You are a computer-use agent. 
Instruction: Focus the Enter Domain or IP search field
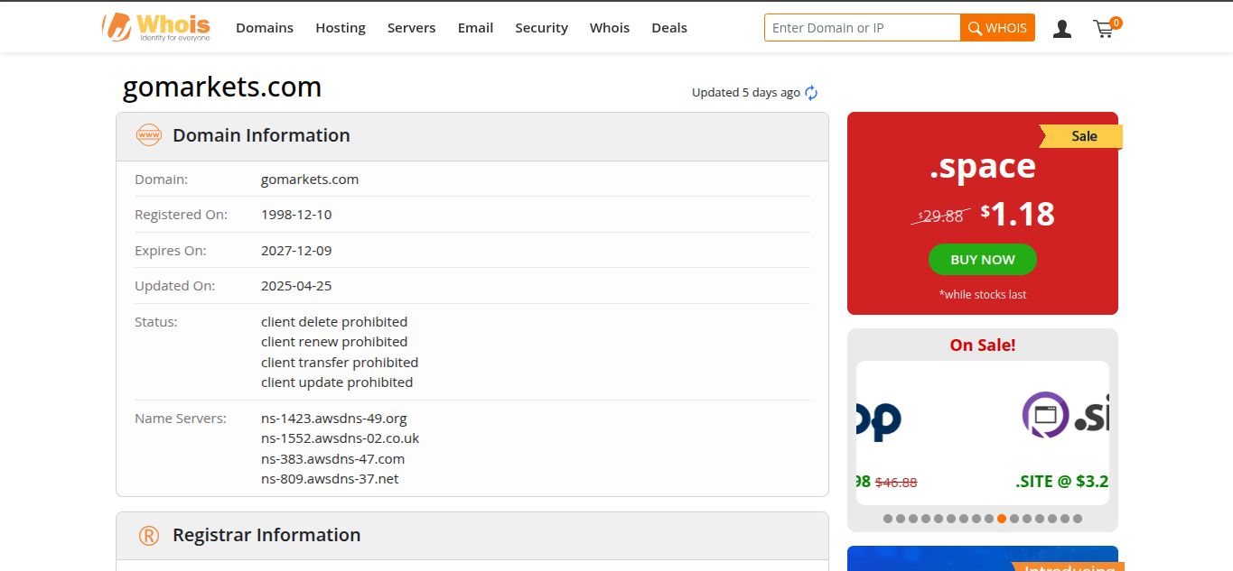pyautogui.click(x=863, y=28)
